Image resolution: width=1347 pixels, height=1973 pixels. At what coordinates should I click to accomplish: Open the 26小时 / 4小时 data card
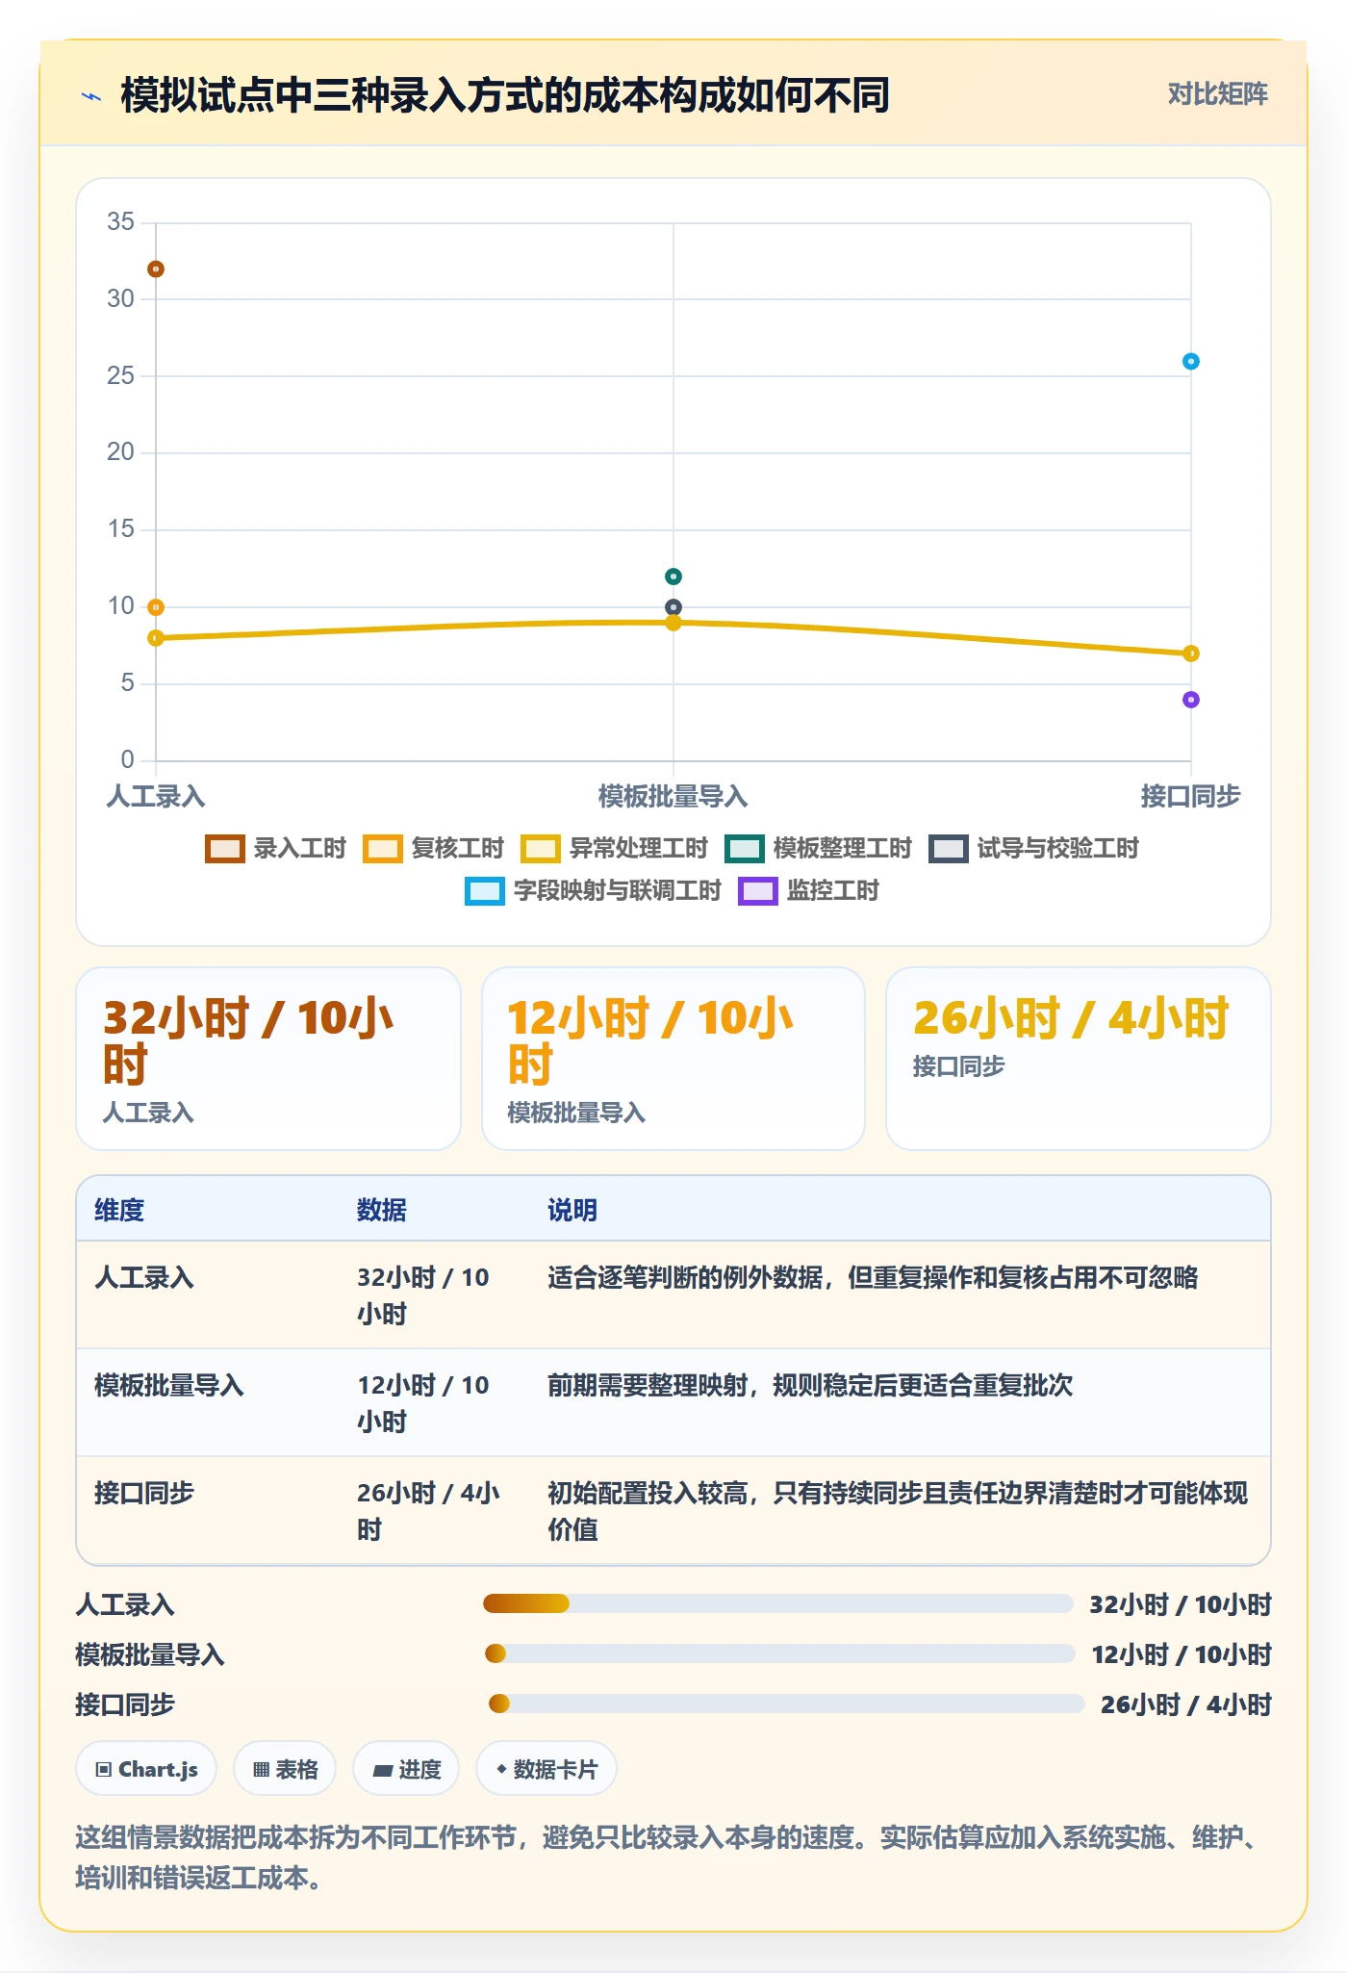pos(1079,1059)
